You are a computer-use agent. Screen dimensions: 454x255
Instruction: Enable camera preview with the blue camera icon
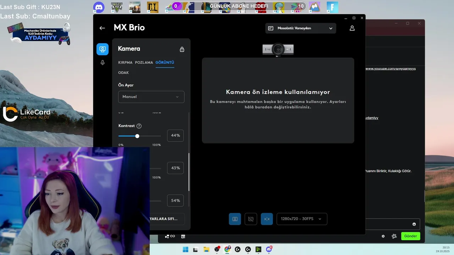pyautogui.click(x=235, y=219)
